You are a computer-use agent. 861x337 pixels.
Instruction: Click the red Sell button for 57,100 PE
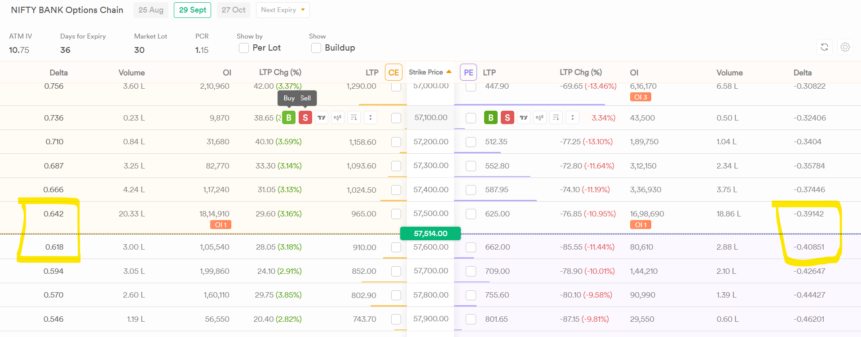508,118
